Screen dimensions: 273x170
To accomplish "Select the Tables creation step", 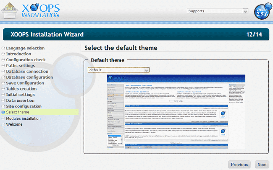I will (x=21, y=89).
